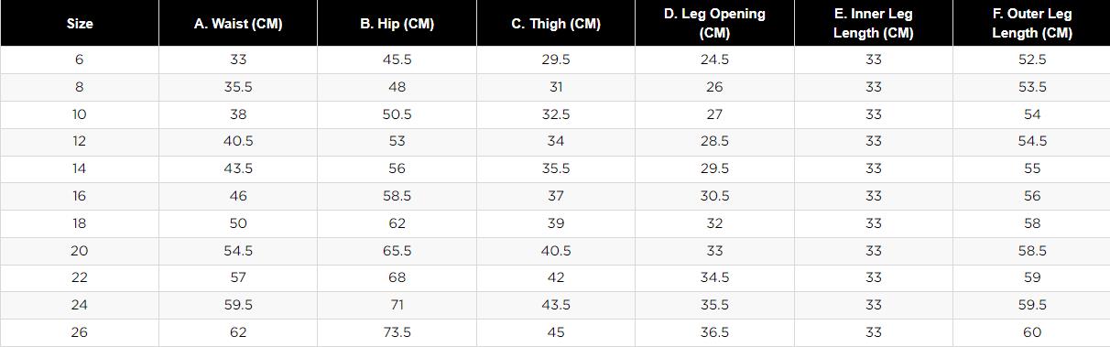Click the B. Hip (CM) column header
Image resolution: width=1110 pixels, height=347 pixels.
pyautogui.click(x=397, y=24)
